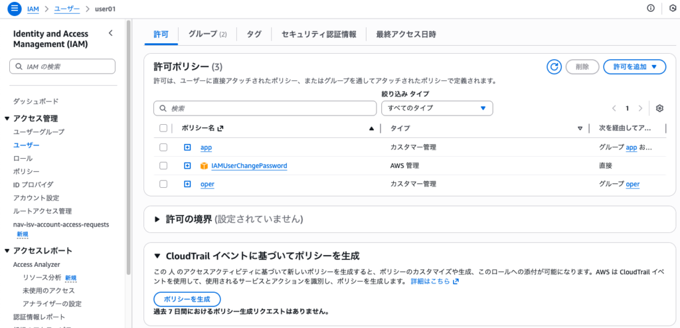The image size is (680, 328).
Task: Open the すべてのタイプ filter dropdown
Action: 437,108
